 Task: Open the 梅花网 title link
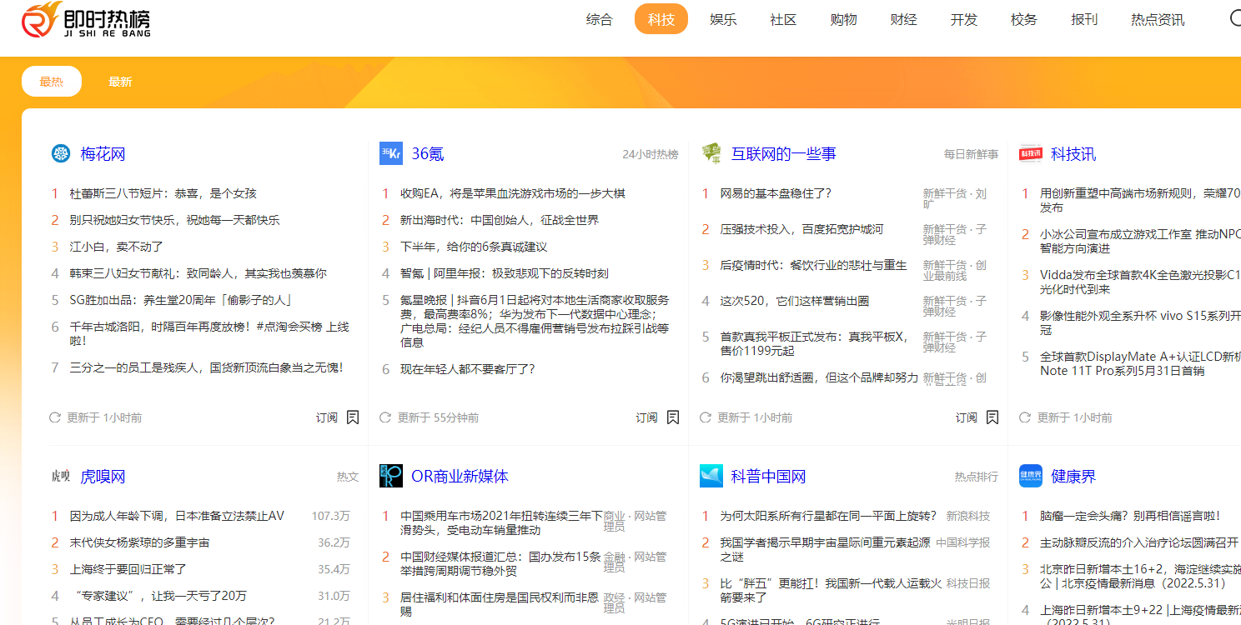click(x=103, y=154)
